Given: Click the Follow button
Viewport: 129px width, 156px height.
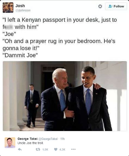Looking at the screenshot, I should tap(116, 6).
